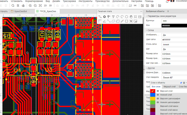This screenshot has width=187, height=115.
Task: Click the Zoom in magnifier icon
Action: (x=30, y=6)
